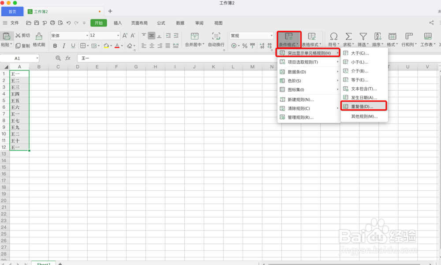Screen dimensions: 441x265
Task: Add a new document tab with plus
Action: click(x=110, y=11)
